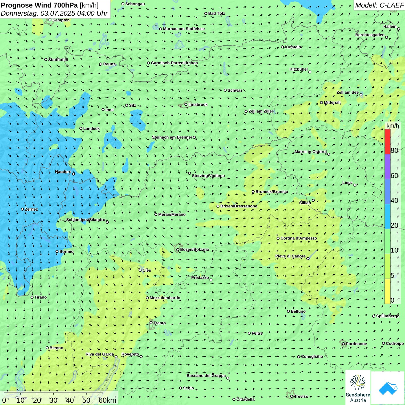Image resolution: width=405 pixels, height=405 pixels.
Task: Click the Bormio city marker
Action: [x=57, y=252]
